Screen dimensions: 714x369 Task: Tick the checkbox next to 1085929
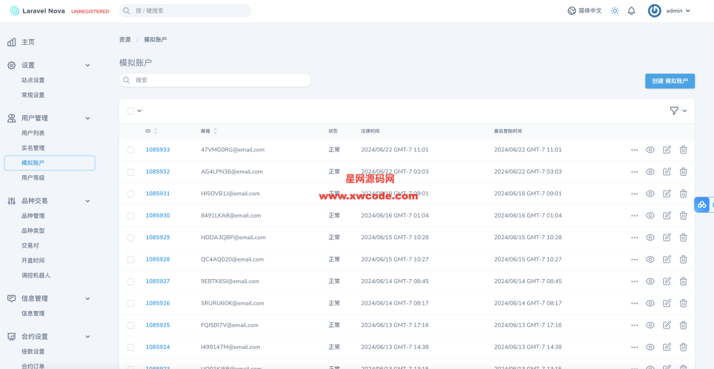[130, 238]
